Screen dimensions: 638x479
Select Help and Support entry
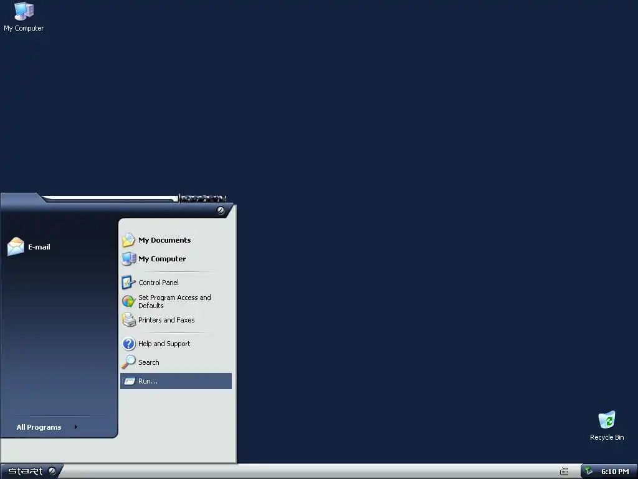[176, 344]
